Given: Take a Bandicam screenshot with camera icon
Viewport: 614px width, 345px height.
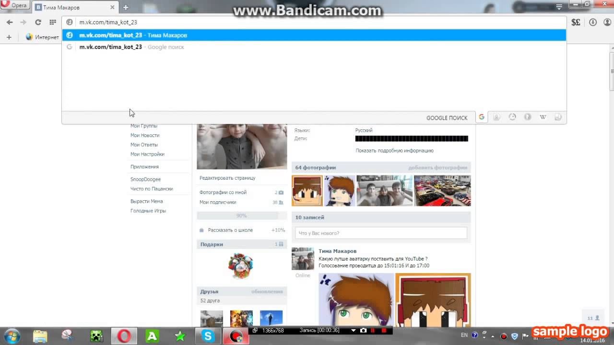Looking at the screenshot, I should pyautogui.click(x=363, y=331).
